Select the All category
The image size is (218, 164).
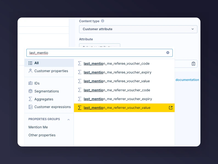pyautogui.click(x=49, y=63)
